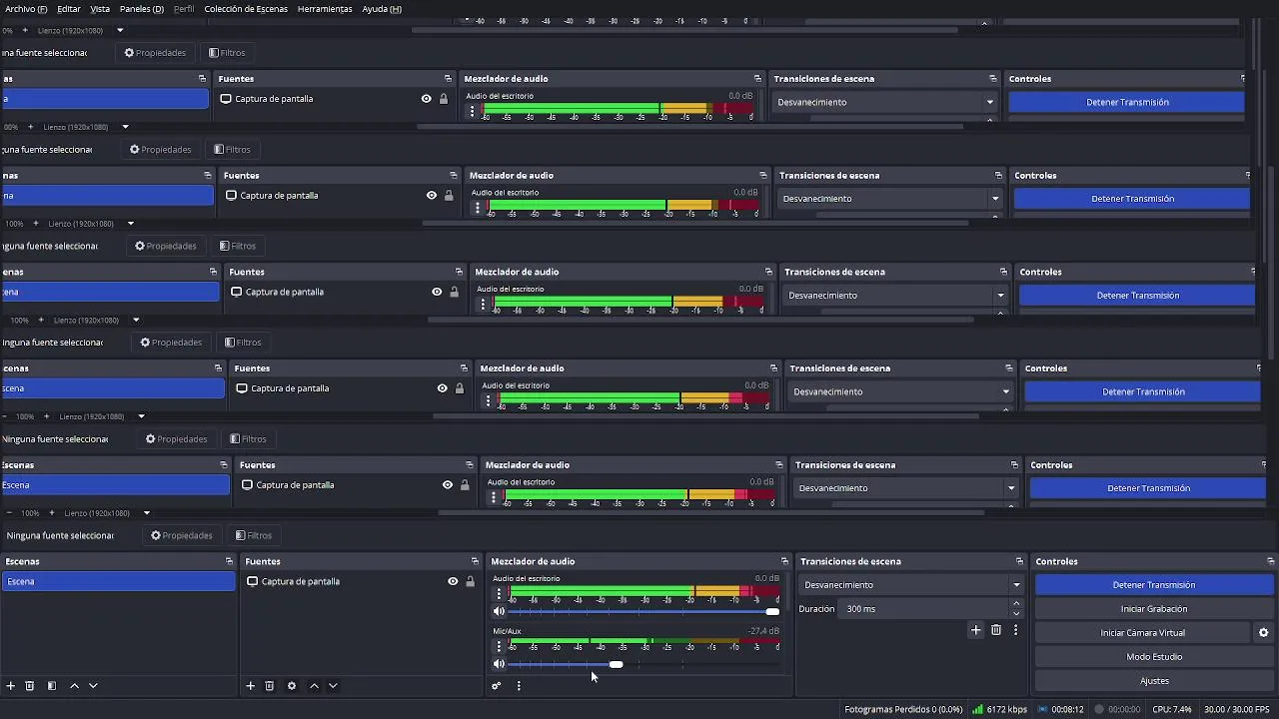1279x719 pixels.
Task: Click Mic/Aux volume slider handle
Action: [x=617, y=664]
